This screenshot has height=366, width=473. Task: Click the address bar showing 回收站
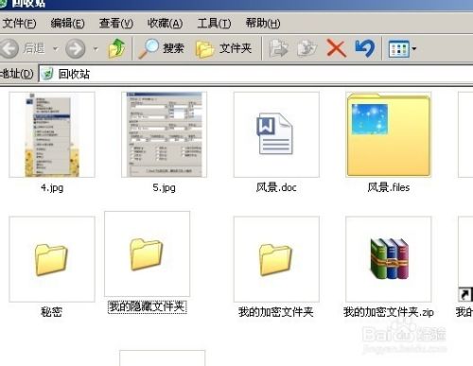tap(255, 74)
